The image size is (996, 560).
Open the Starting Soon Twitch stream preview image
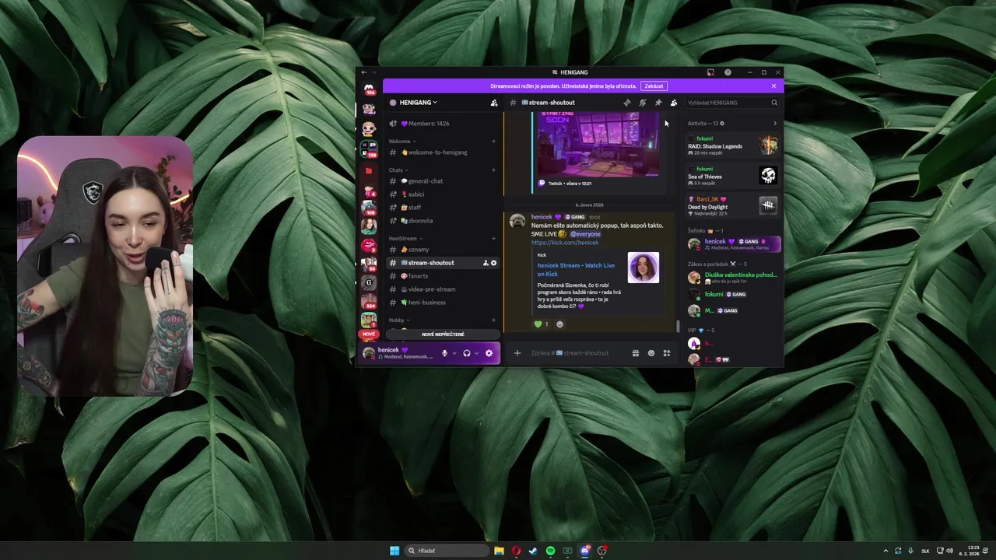click(598, 144)
